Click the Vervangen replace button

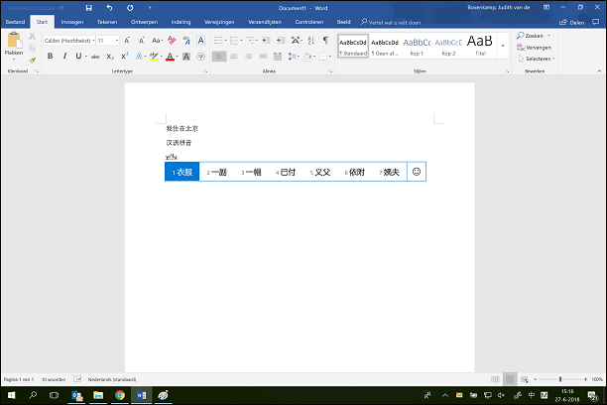tap(537, 47)
